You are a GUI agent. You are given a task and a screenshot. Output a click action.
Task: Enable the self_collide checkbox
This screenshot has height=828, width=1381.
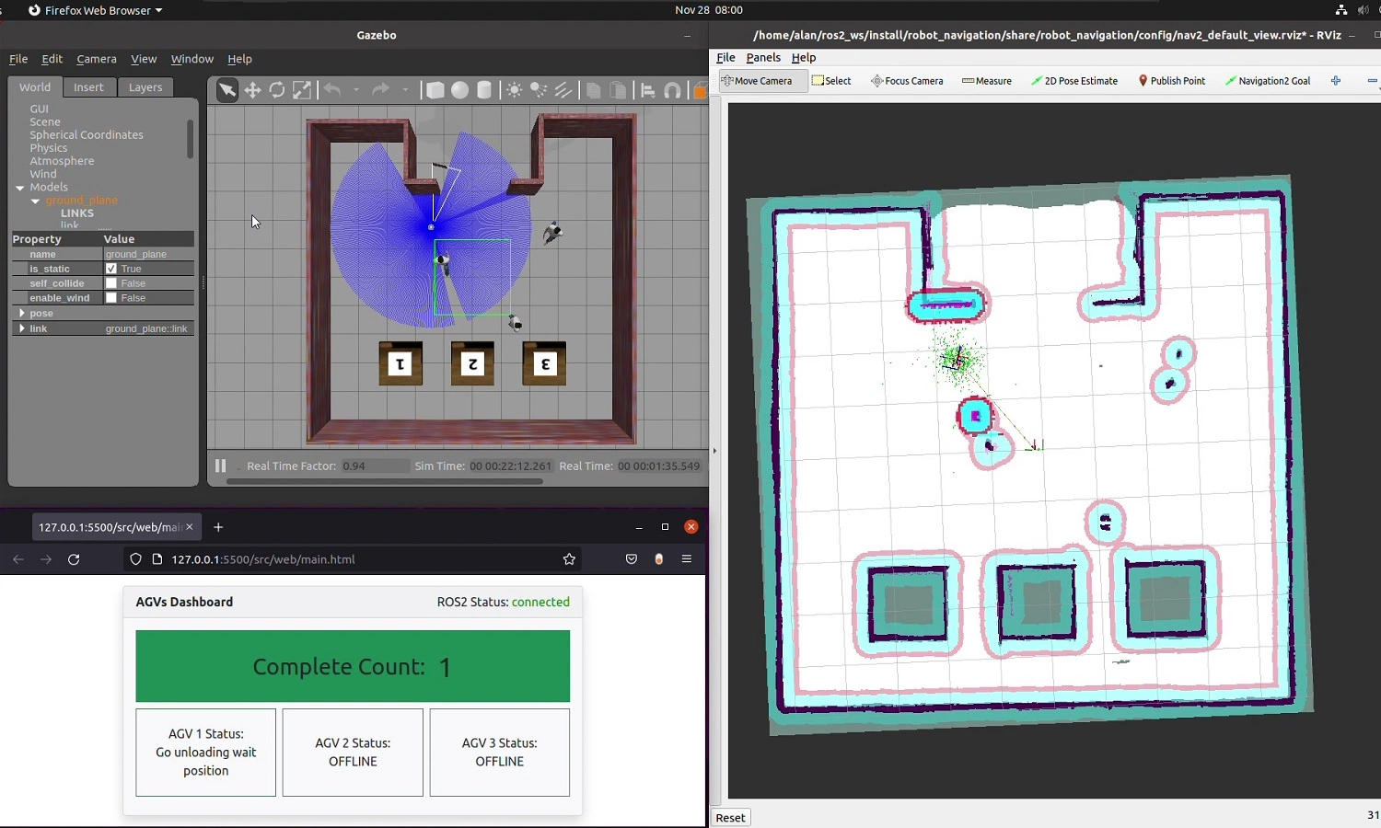coord(111,283)
